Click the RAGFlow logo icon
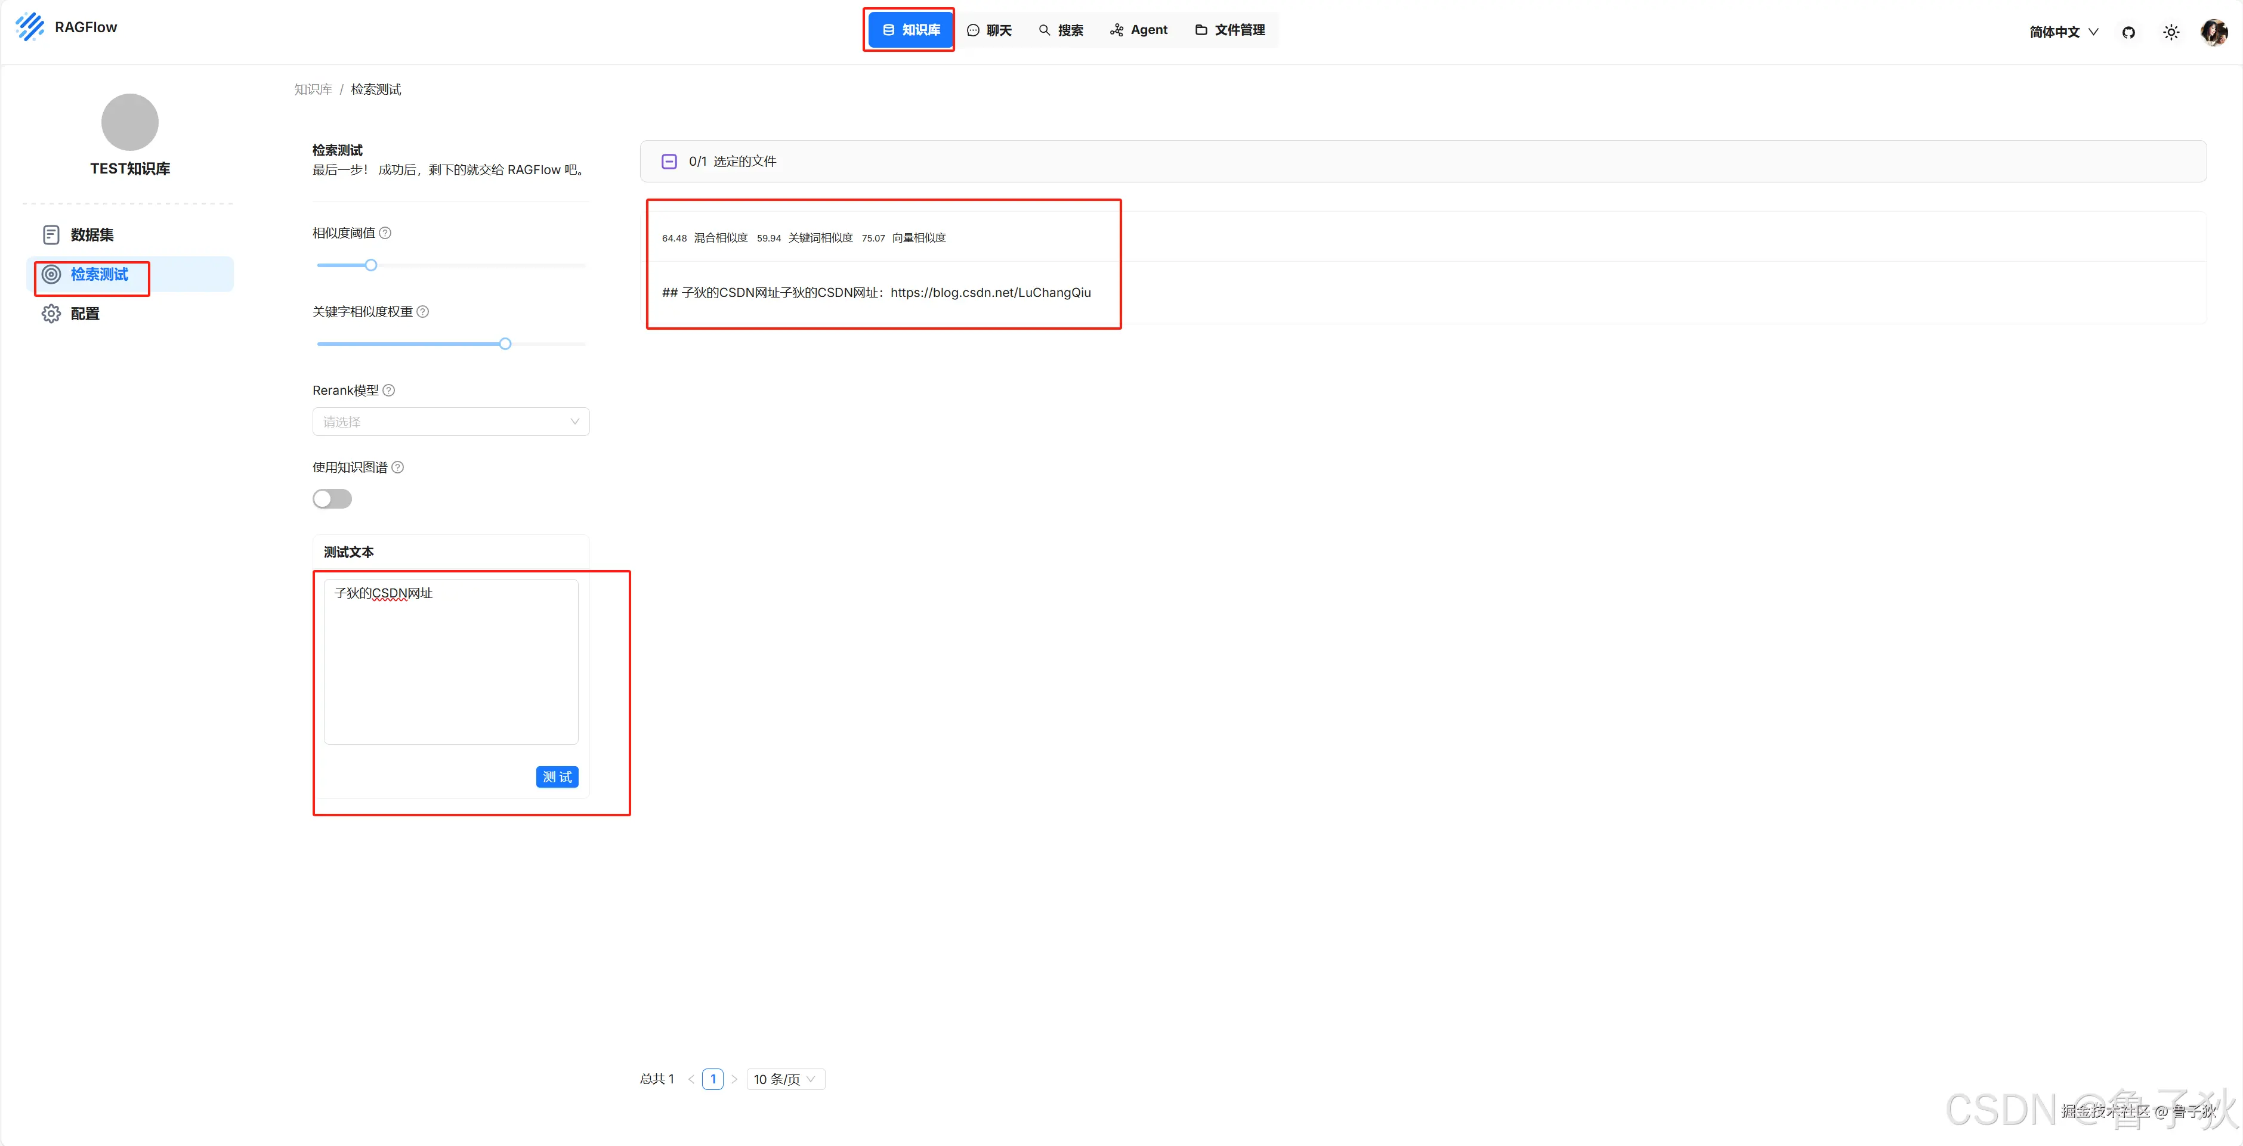This screenshot has height=1146, width=2243. pos(30,27)
